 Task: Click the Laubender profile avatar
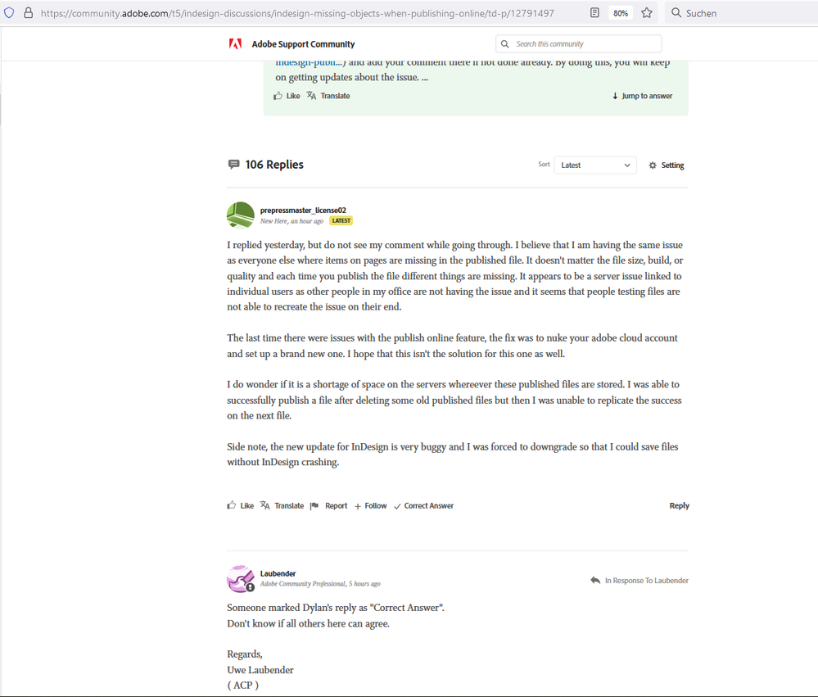click(241, 578)
